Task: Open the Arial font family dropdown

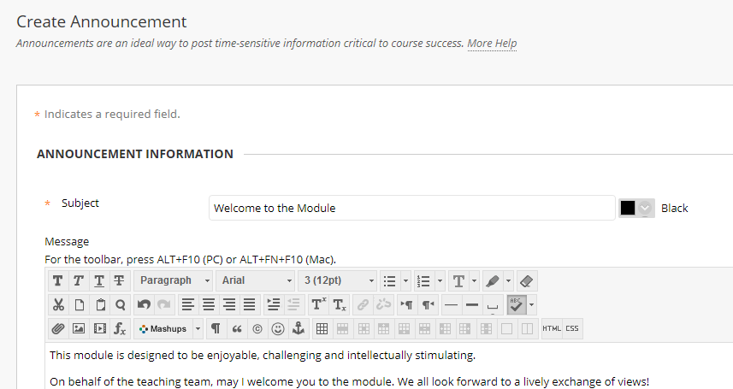Action: click(255, 280)
